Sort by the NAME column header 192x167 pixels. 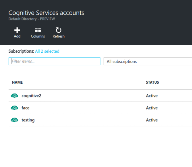click(x=17, y=82)
